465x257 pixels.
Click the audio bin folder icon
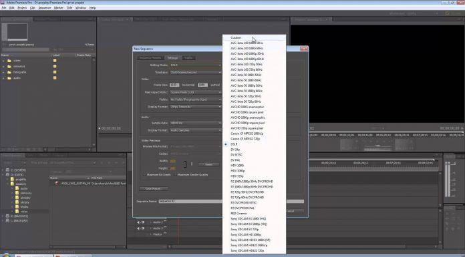point(9,78)
